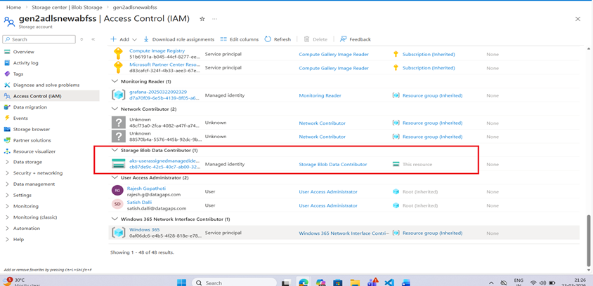Open Data migration in the sidebar
Image resolution: width=593 pixels, height=286 pixels.
pos(30,107)
